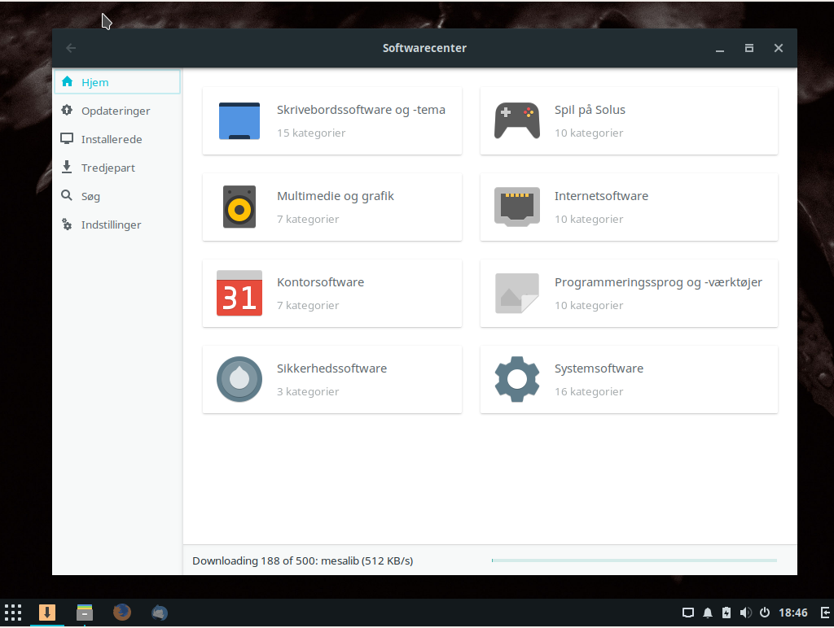This screenshot has height=628, width=834.
Task: Open the Tredjepart section
Action: point(117,168)
